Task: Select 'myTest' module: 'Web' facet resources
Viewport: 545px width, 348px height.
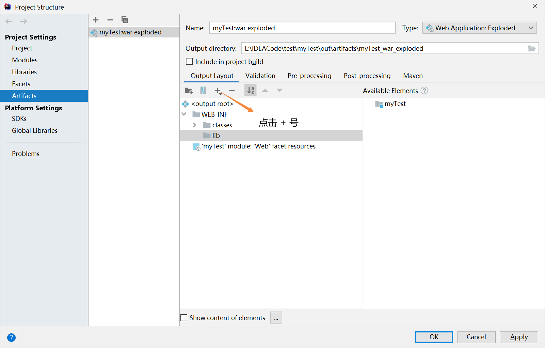Action: (x=258, y=146)
